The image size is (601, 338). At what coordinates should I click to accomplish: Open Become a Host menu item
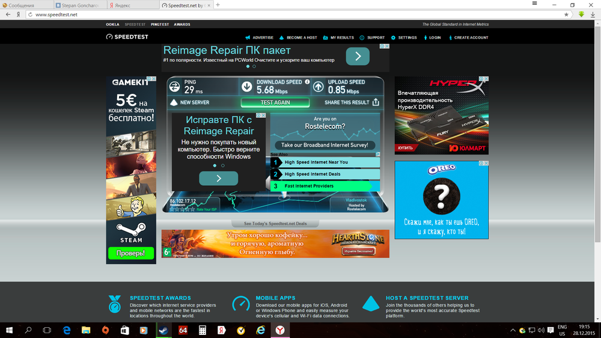[x=298, y=38]
